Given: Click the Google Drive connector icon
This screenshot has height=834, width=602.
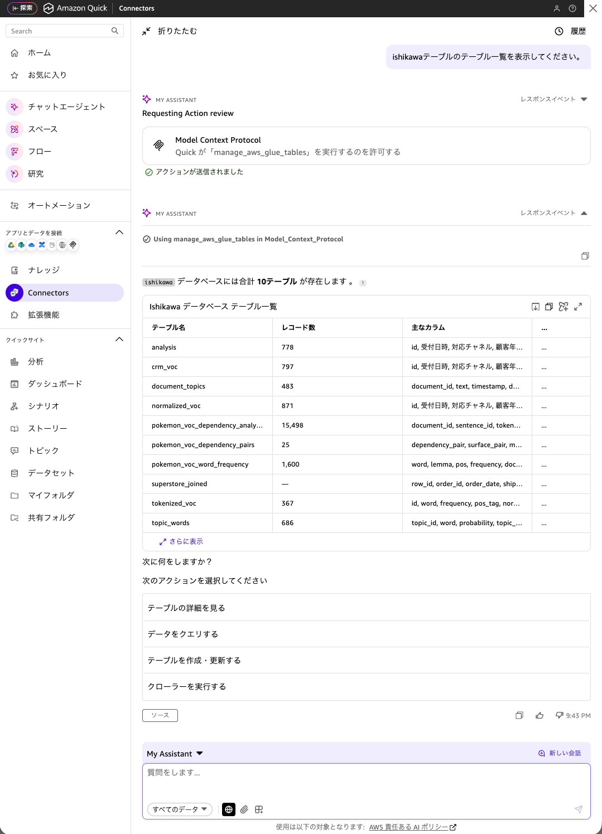Looking at the screenshot, I should pos(11,245).
